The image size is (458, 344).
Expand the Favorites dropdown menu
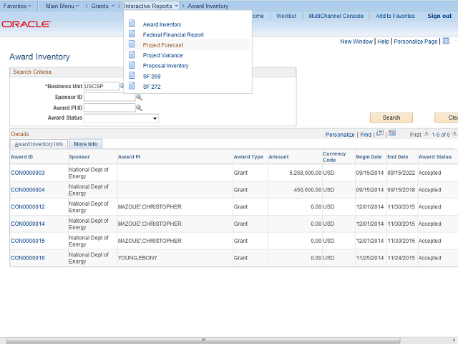click(x=17, y=6)
